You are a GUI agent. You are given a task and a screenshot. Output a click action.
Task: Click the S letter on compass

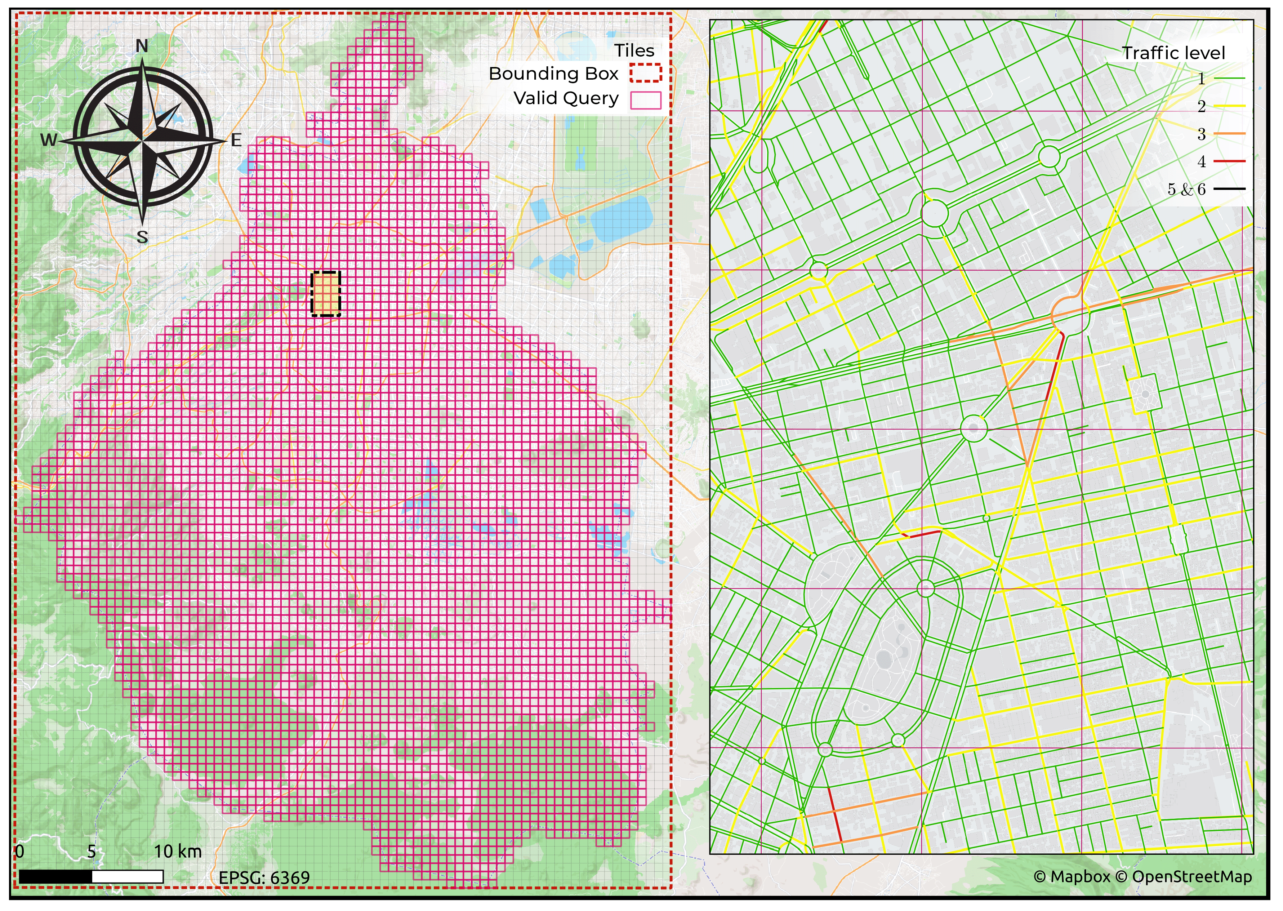[x=142, y=238]
